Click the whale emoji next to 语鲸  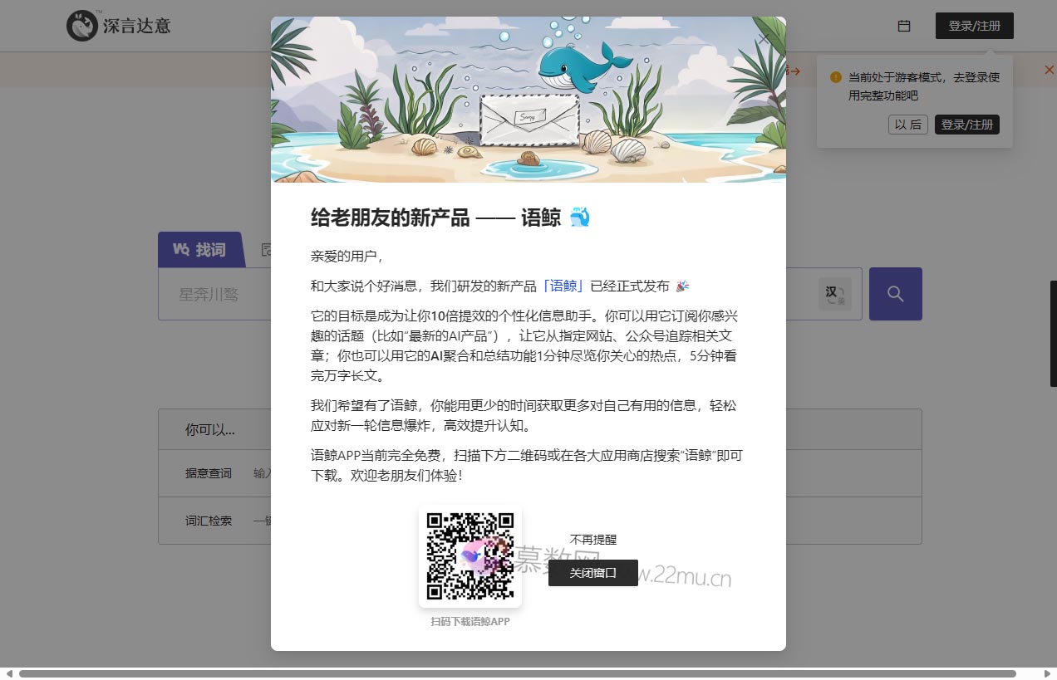[x=582, y=217]
